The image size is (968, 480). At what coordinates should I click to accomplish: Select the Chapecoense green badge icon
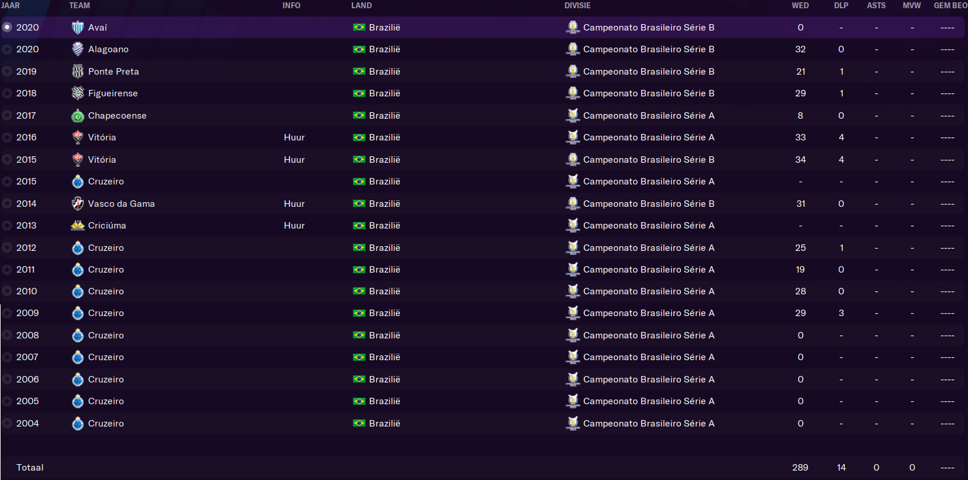click(x=78, y=116)
